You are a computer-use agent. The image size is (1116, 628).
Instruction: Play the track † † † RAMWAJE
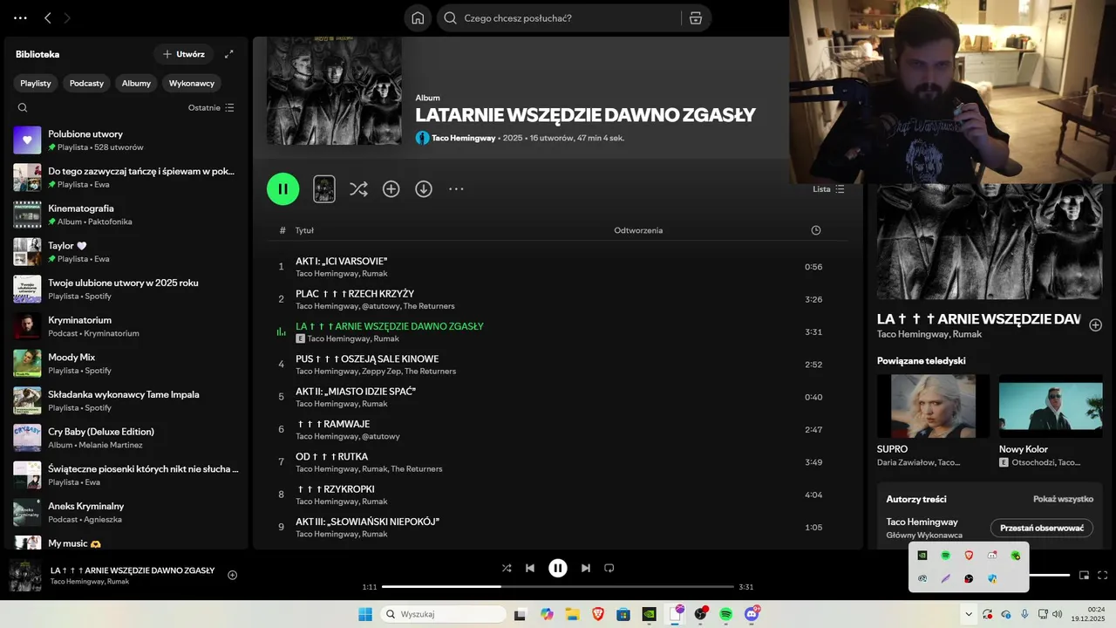557,429
